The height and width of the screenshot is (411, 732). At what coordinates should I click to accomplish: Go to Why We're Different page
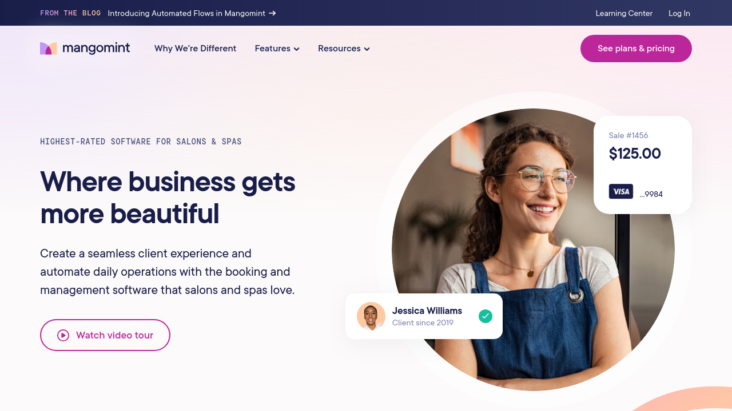pos(195,49)
